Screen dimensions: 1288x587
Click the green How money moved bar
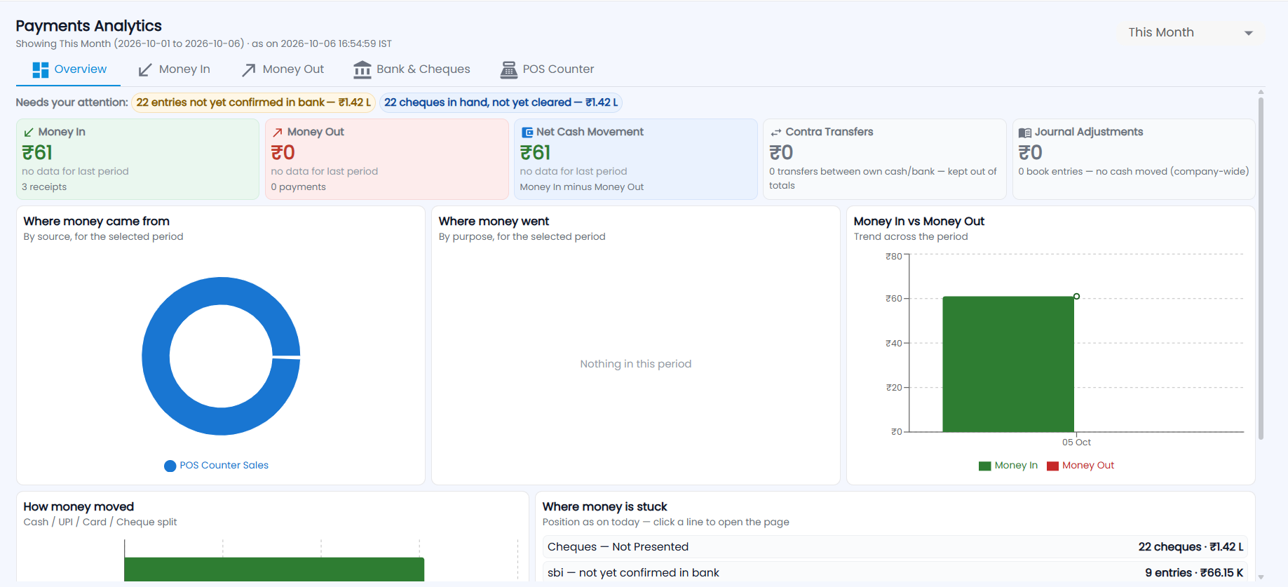click(274, 569)
